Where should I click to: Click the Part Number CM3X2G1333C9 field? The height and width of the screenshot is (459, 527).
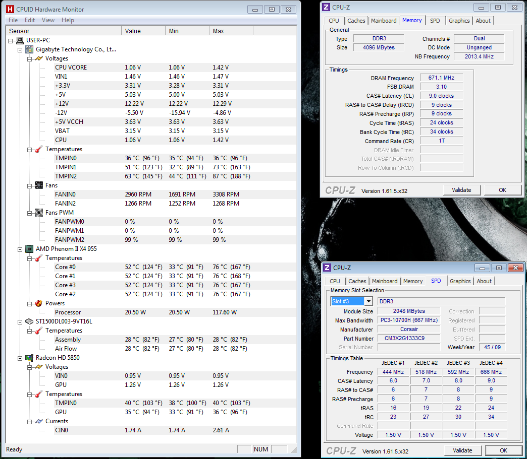(409, 338)
